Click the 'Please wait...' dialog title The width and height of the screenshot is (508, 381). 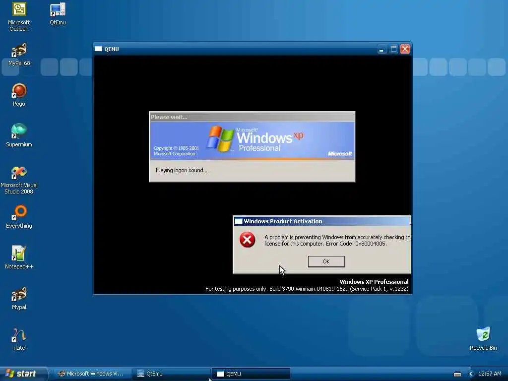[169, 117]
